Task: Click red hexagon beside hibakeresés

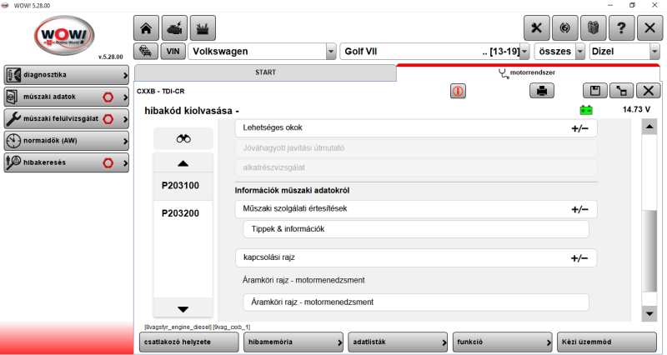Action: coord(108,162)
